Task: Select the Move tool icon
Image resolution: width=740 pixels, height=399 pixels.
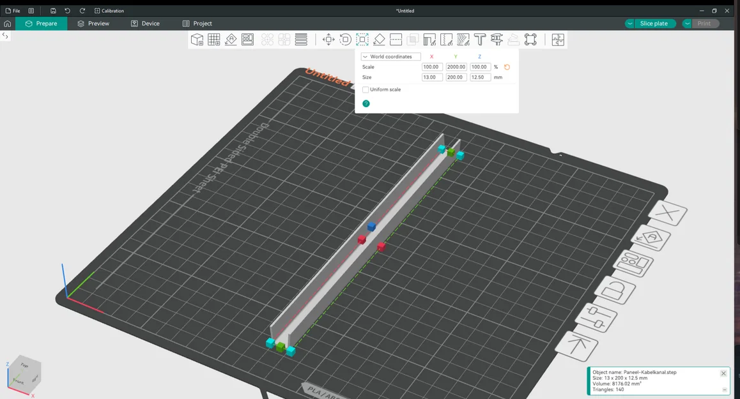Action: (x=328, y=40)
